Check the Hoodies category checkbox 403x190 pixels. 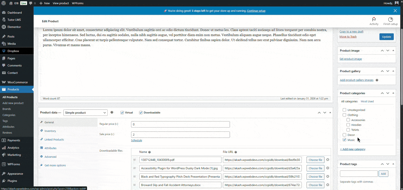348,125
